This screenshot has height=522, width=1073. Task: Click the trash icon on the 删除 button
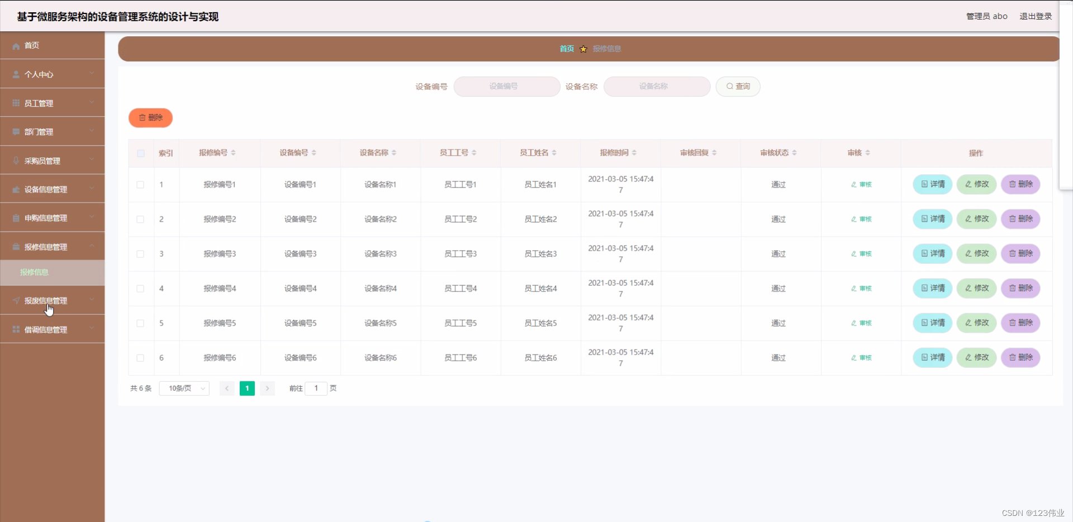tap(142, 118)
